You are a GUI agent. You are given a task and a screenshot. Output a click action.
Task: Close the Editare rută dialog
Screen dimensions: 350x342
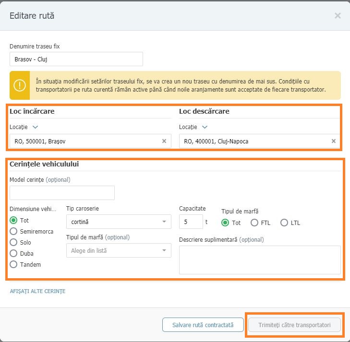pos(338,16)
